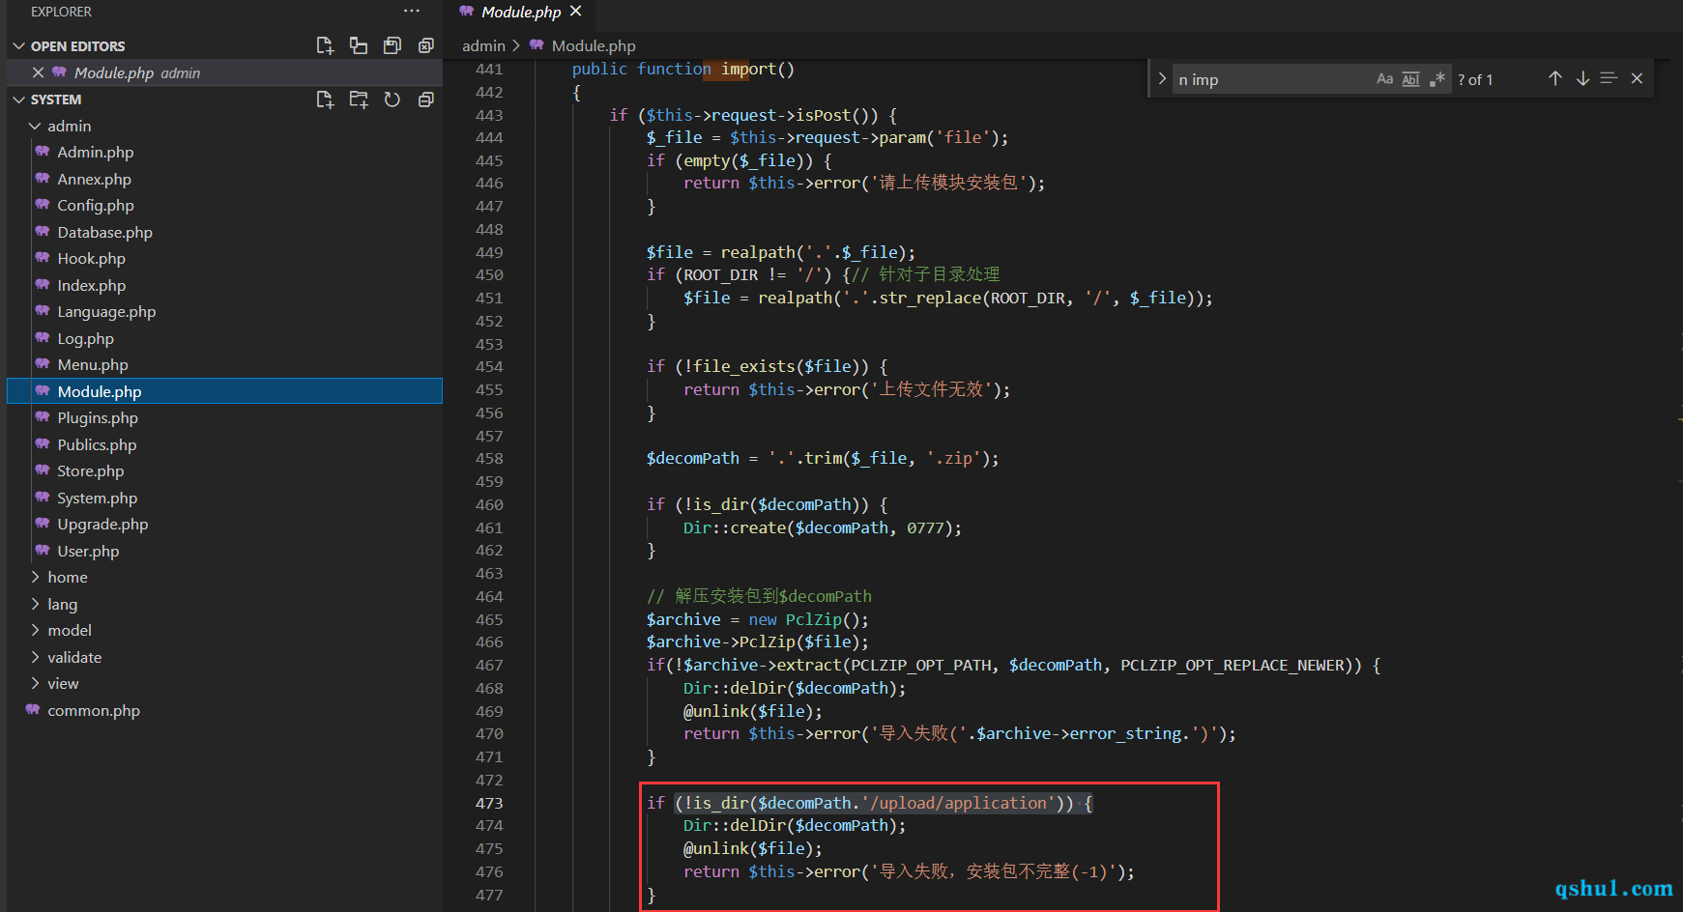Click '$decomPath' variable on line 458
This screenshot has width=1683, height=912.
click(x=692, y=458)
